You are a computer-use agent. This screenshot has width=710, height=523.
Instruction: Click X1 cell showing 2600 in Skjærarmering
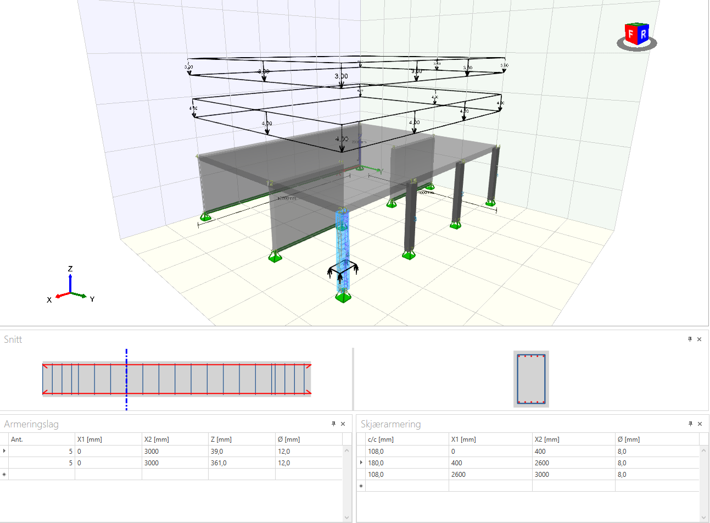(491, 474)
